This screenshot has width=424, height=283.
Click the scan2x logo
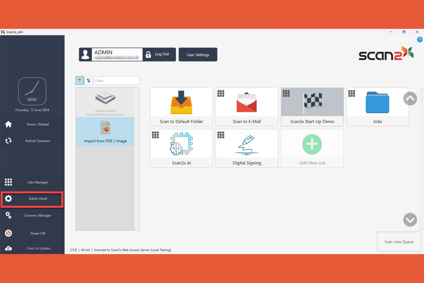coord(386,53)
